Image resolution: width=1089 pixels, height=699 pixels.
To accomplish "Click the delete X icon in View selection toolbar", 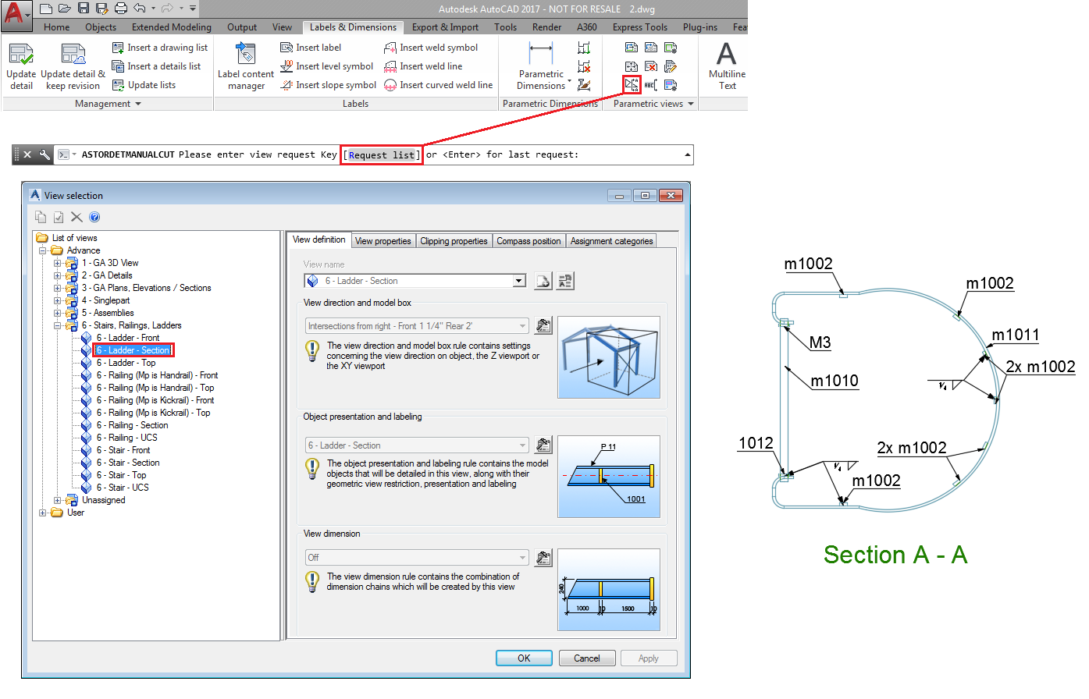I will point(77,217).
